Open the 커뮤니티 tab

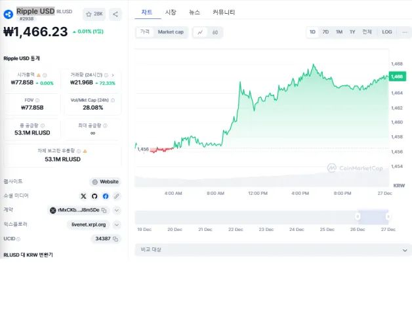click(x=224, y=12)
